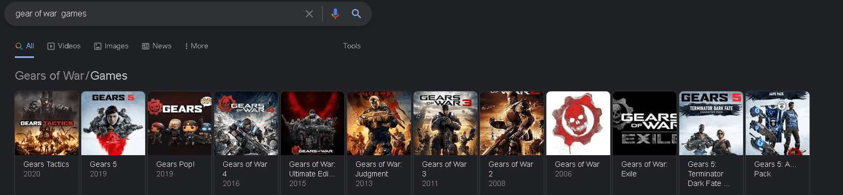Click the 'Gears 5: Terminator Dark Fate' title text

(709, 174)
